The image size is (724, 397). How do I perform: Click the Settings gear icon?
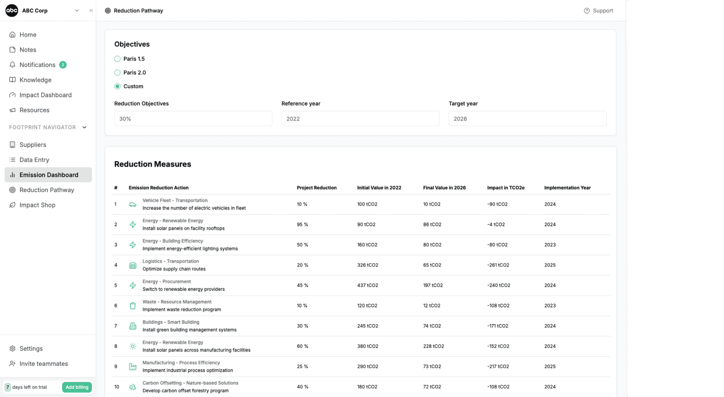[x=13, y=349]
